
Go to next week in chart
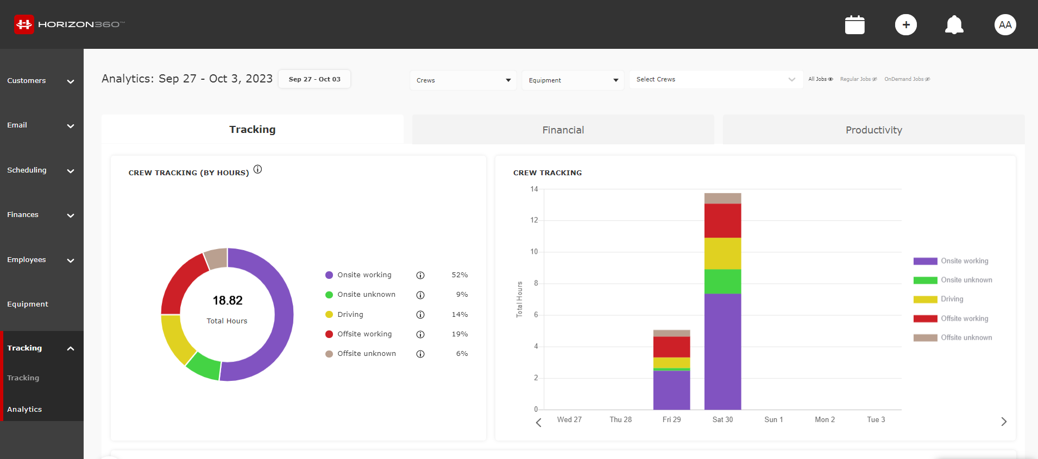coord(1004,422)
